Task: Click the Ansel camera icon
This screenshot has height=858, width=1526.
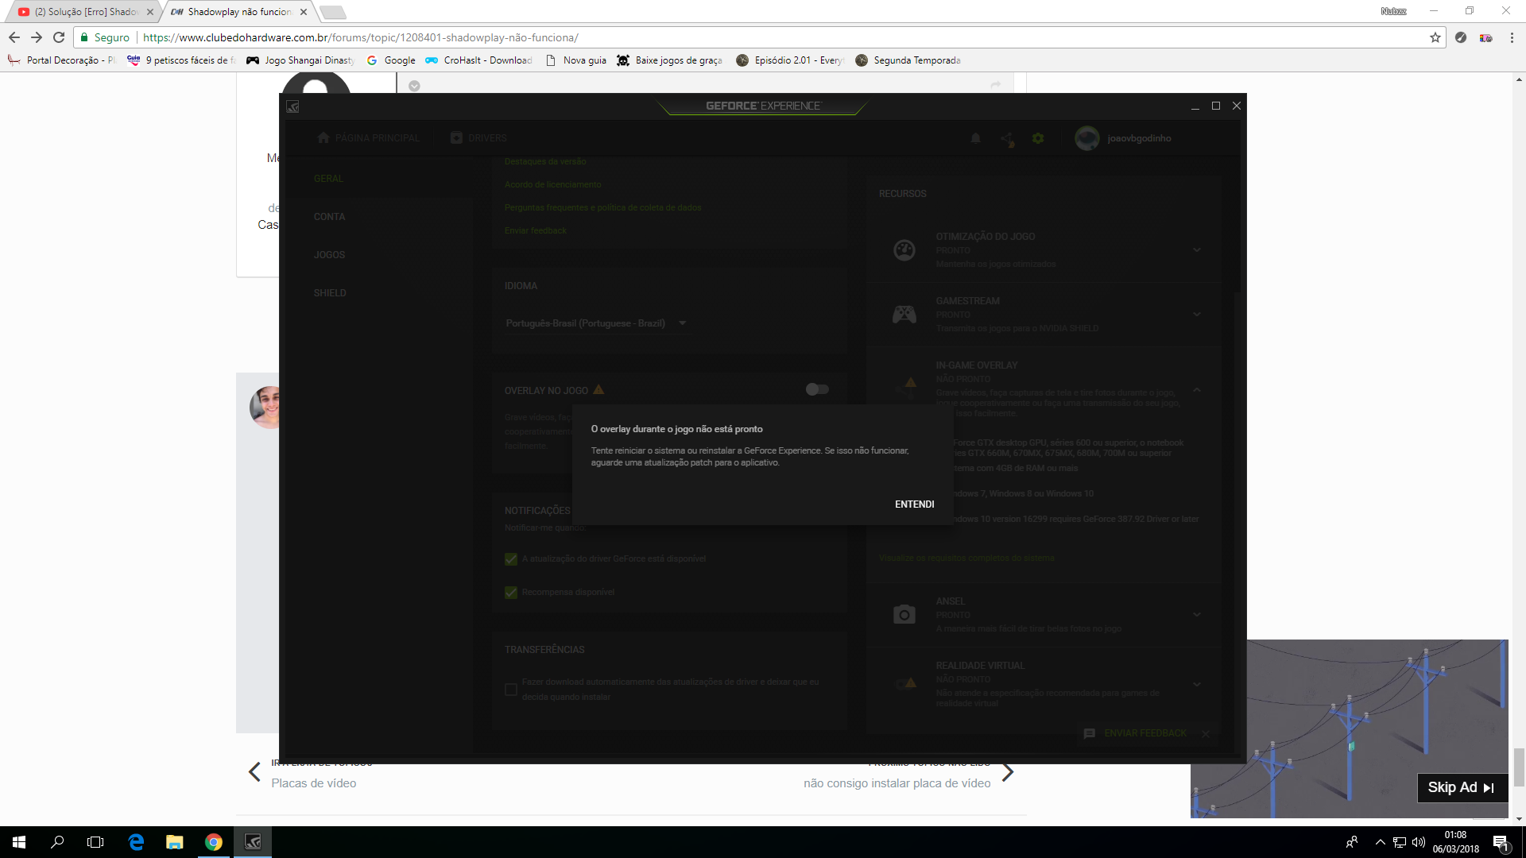Action: point(904,614)
